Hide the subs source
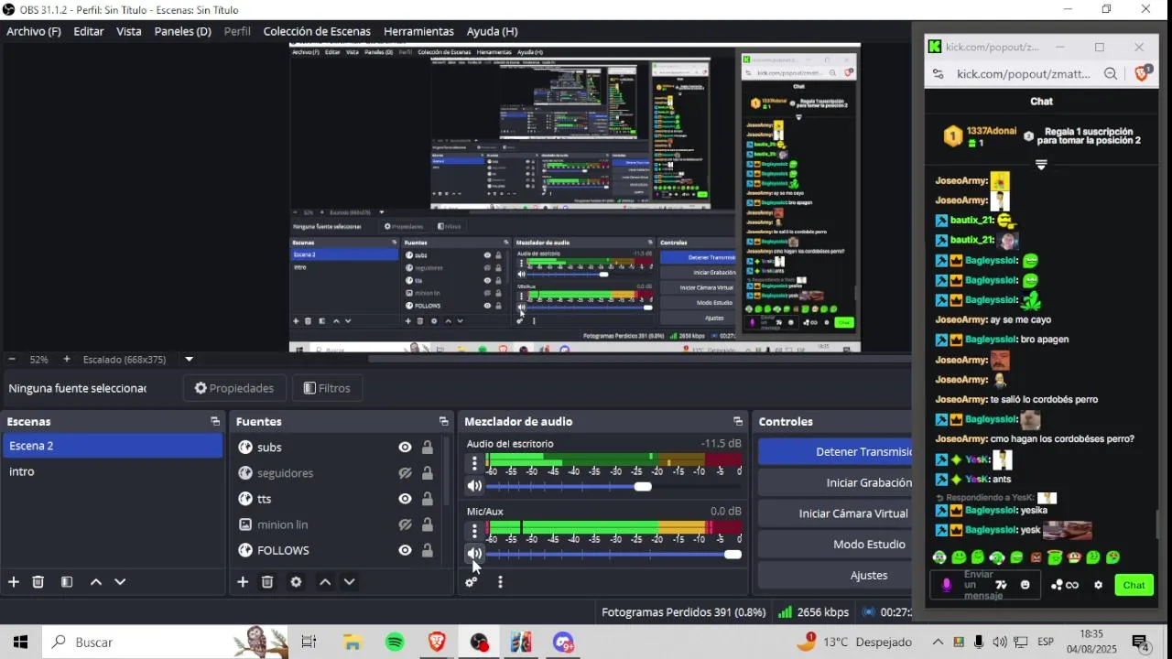1172x659 pixels. coord(405,448)
